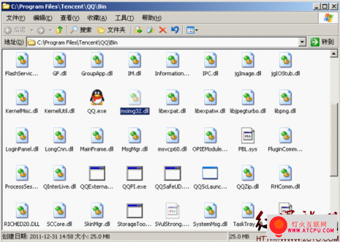Viewport: 340px width, 242px height.
Task: Select the libjpegturbo.dll file icon
Action: coord(248,97)
